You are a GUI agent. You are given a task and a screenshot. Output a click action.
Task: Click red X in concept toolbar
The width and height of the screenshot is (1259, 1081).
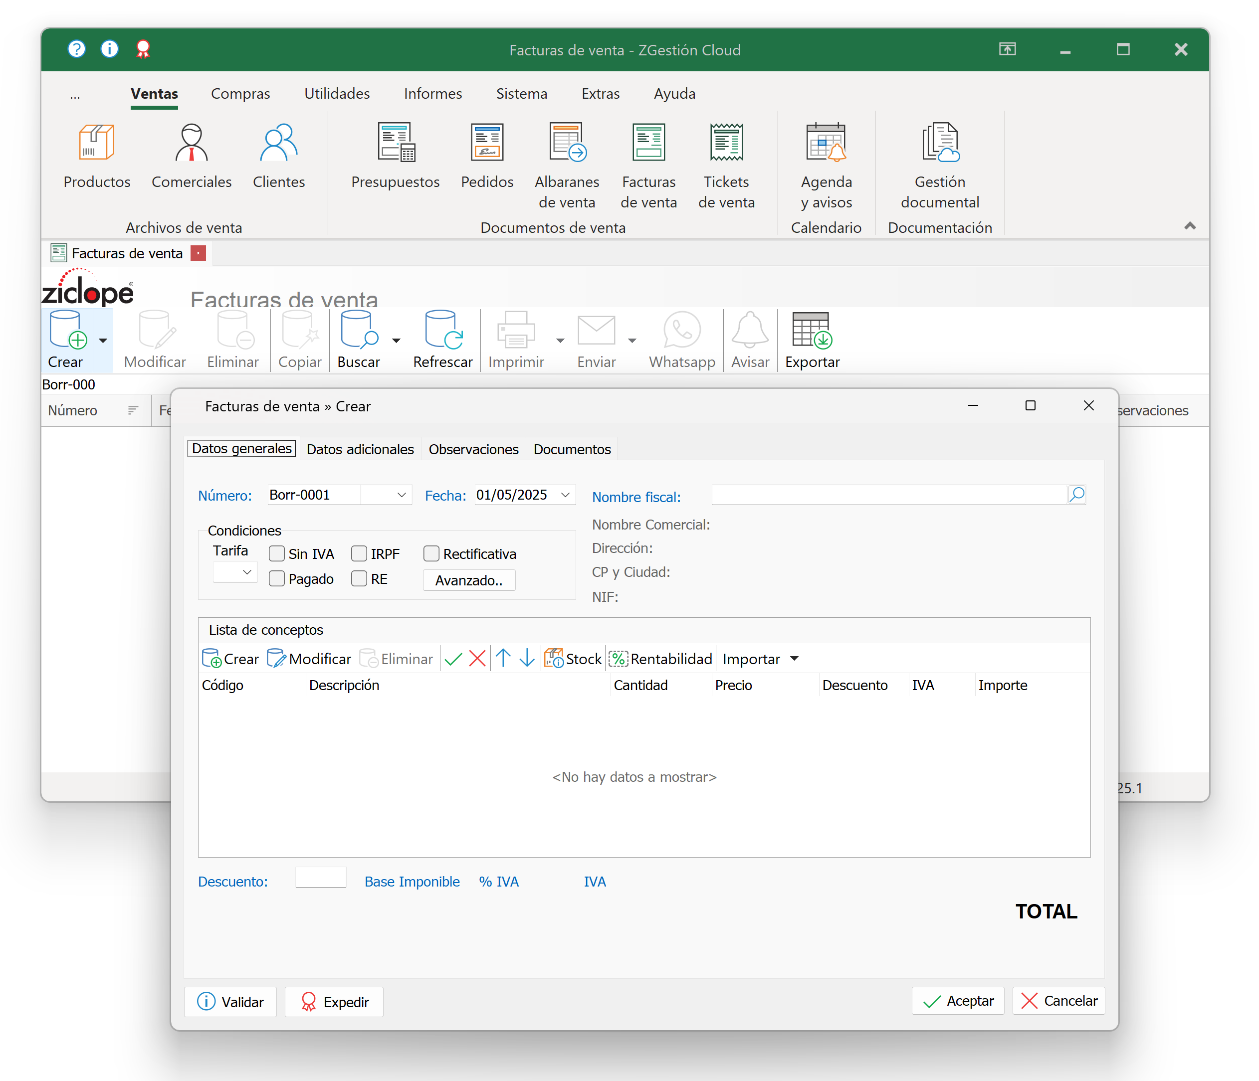coord(477,659)
